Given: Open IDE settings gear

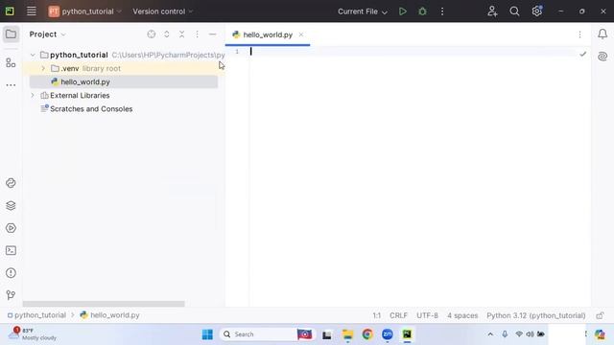Looking at the screenshot, I should coord(537,11).
